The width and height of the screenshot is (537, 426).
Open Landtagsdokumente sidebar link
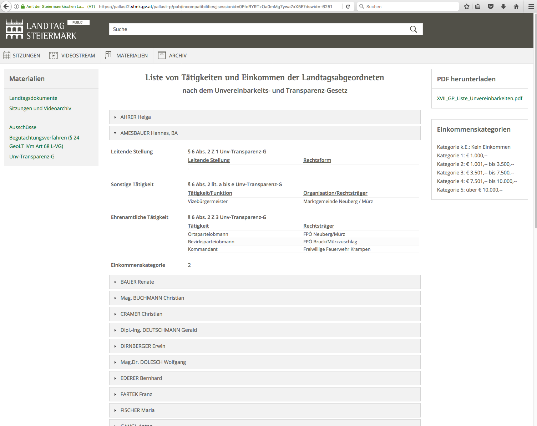[33, 98]
